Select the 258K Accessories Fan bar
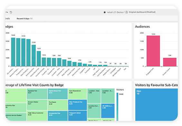This screenshot has width=182, height=126. click(34, 55)
